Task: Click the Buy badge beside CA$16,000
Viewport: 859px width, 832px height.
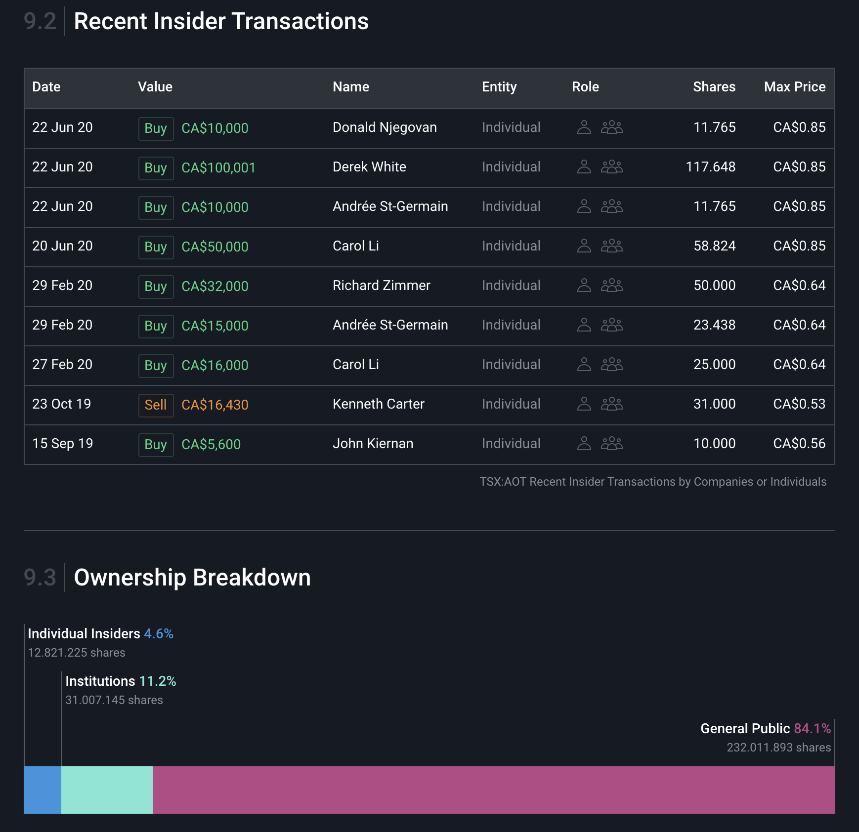Action: (156, 366)
